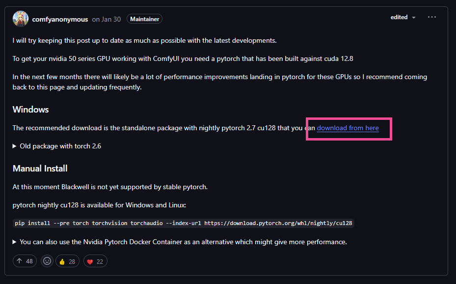
Task: Open the comfyanonymous profile link
Action: point(60,19)
